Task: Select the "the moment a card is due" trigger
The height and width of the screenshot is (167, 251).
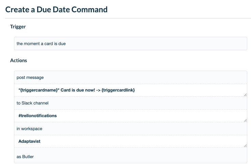Action: coord(131,44)
